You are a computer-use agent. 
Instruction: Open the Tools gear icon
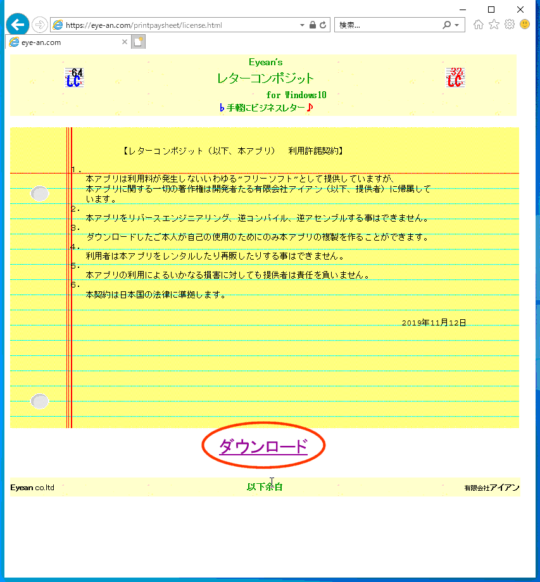tap(510, 25)
